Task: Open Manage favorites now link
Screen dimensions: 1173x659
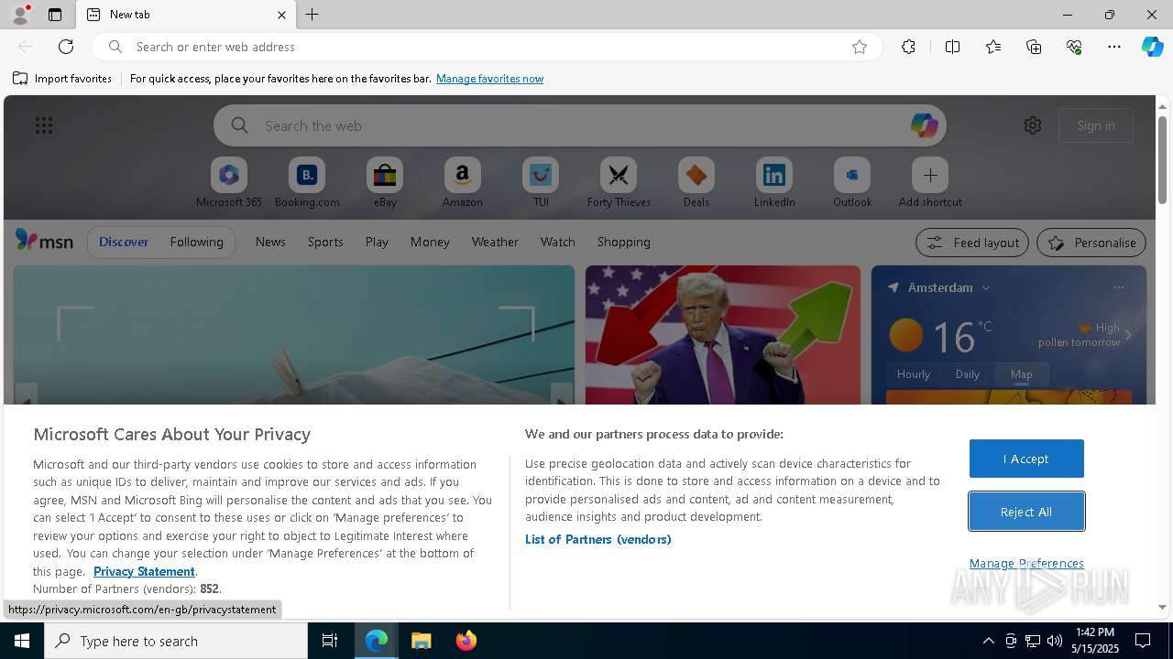Action: [489, 79]
